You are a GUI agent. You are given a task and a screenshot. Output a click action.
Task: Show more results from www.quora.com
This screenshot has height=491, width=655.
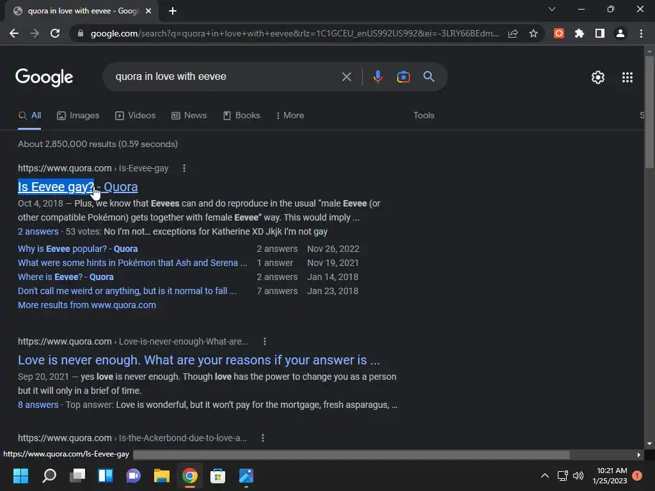coord(87,305)
